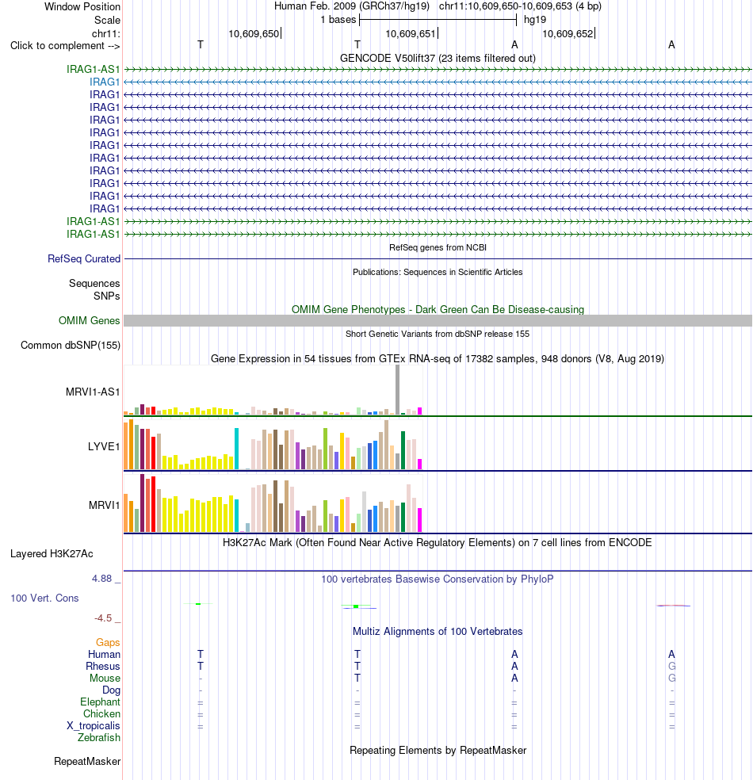This screenshot has height=780, width=753.
Task: Click 'Repeating Elements by RepeatMasker' title
Action: tap(438, 750)
